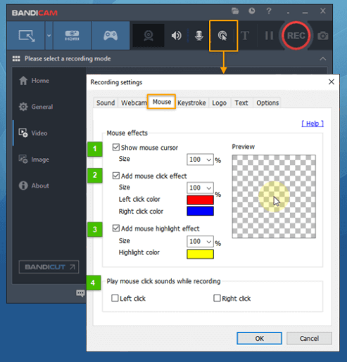The height and width of the screenshot is (362, 347).
Task: Switch to the Options tab
Action: (267, 103)
